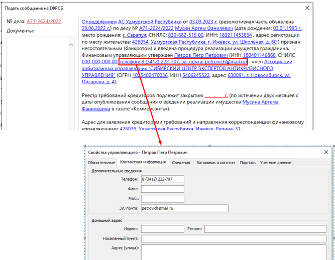Image resolution: width=335 pixels, height=260 pixels.
Task: Click the date 03.03.2023 г. link
Action: pyautogui.click(x=203, y=22)
